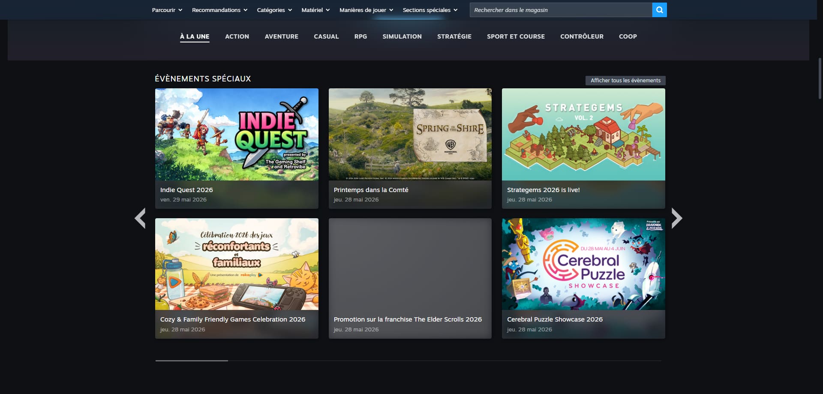
Task: Open the Indie Quest banner image
Action: click(237, 134)
